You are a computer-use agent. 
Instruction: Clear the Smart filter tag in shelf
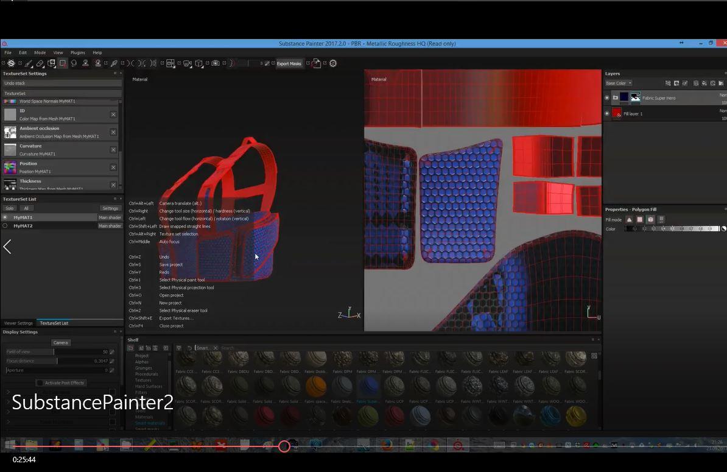215,348
